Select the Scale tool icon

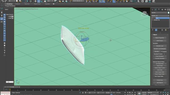[x=42, y=1]
